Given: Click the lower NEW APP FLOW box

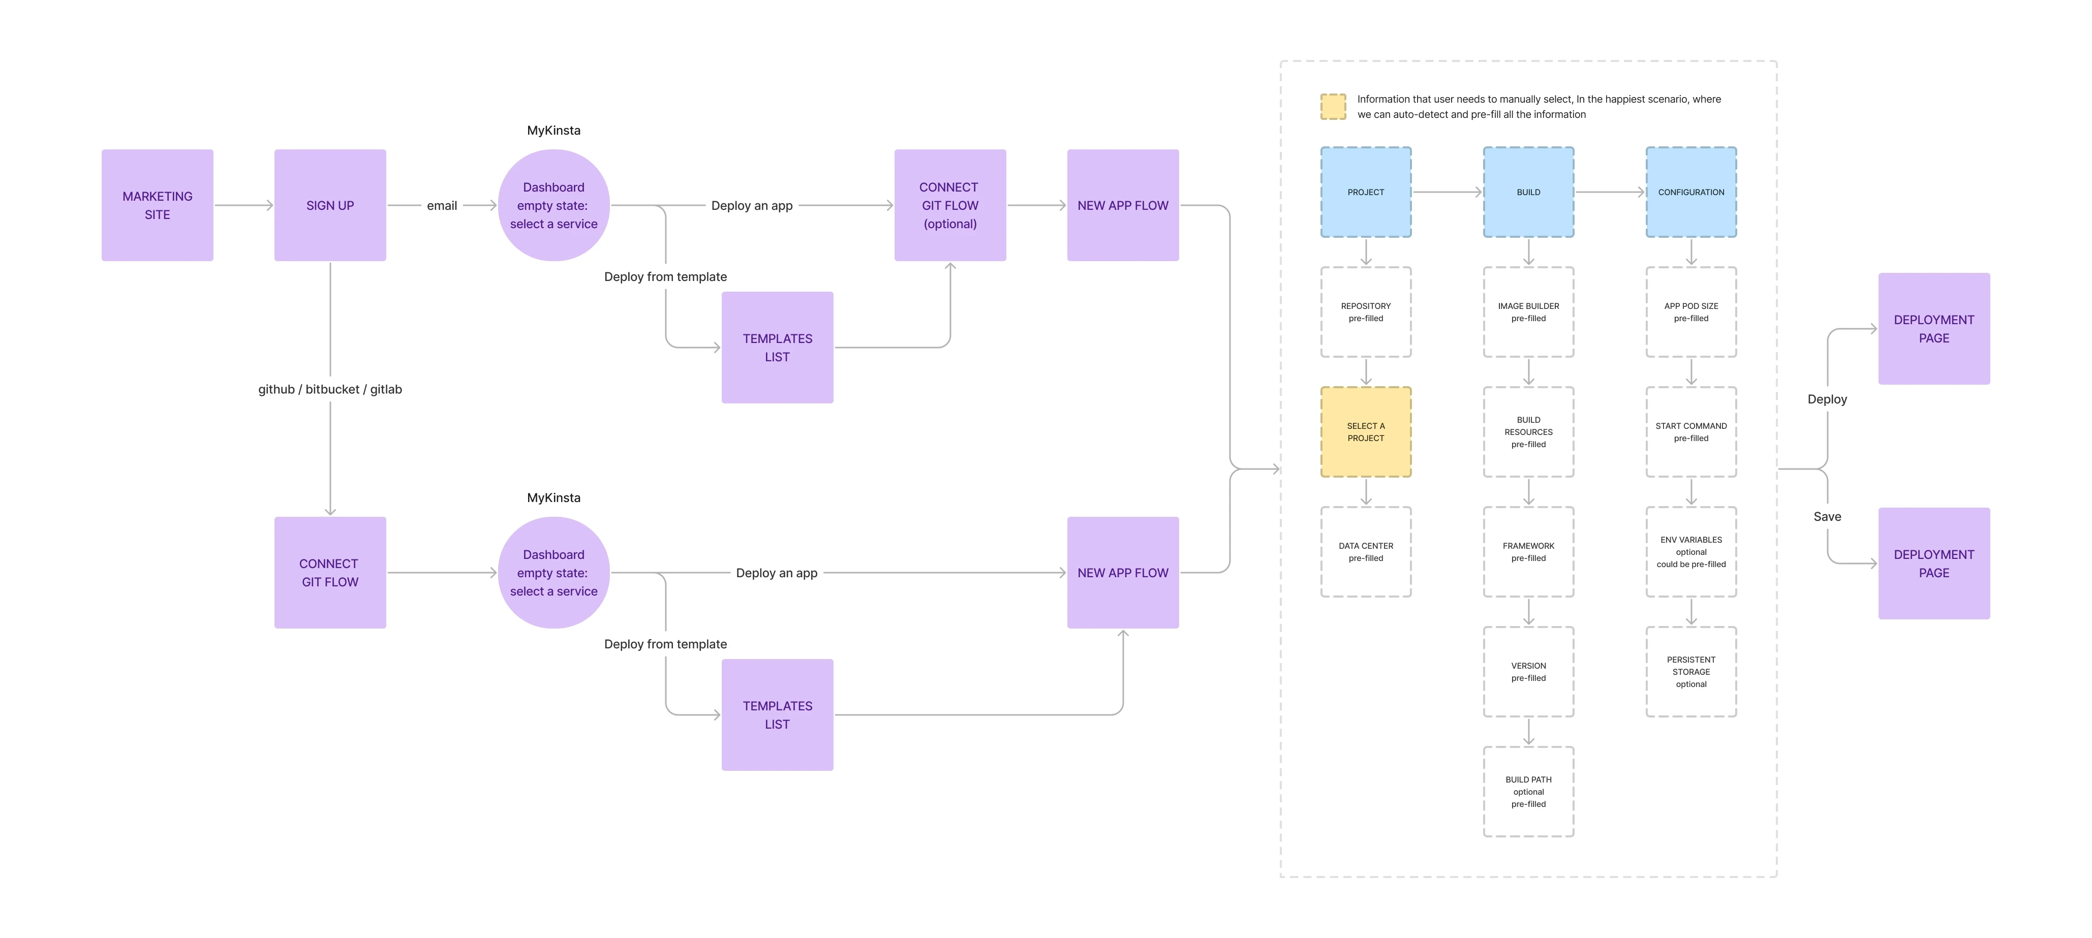Looking at the screenshot, I should coord(1123,573).
